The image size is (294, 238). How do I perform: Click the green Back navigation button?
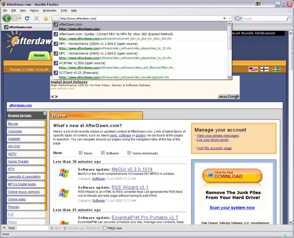tap(7, 19)
